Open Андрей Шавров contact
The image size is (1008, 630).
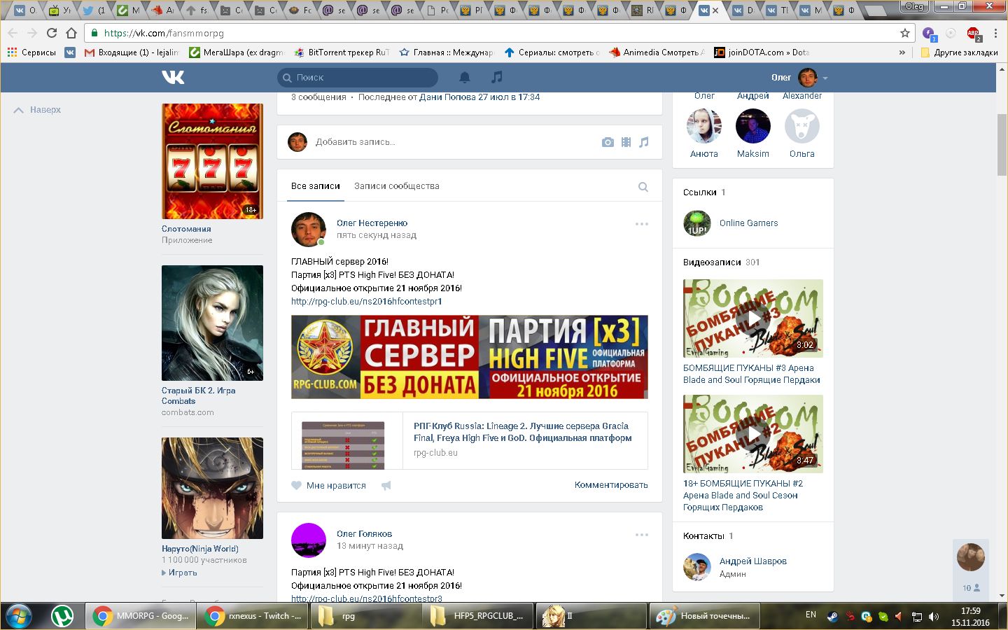(x=753, y=561)
